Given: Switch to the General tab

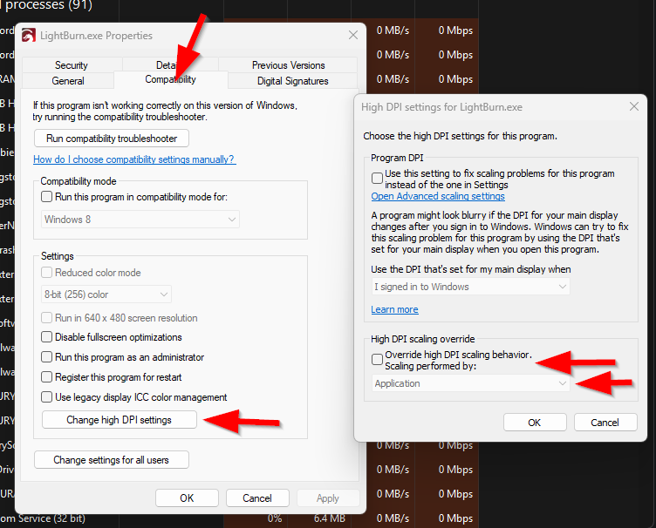Looking at the screenshot, I should tap(68, 81).
